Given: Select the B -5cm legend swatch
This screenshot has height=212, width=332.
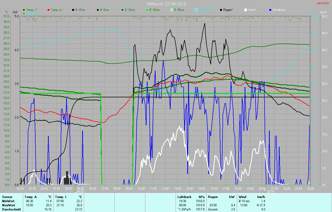Looking at the screenshot, I should click(98, 10).
